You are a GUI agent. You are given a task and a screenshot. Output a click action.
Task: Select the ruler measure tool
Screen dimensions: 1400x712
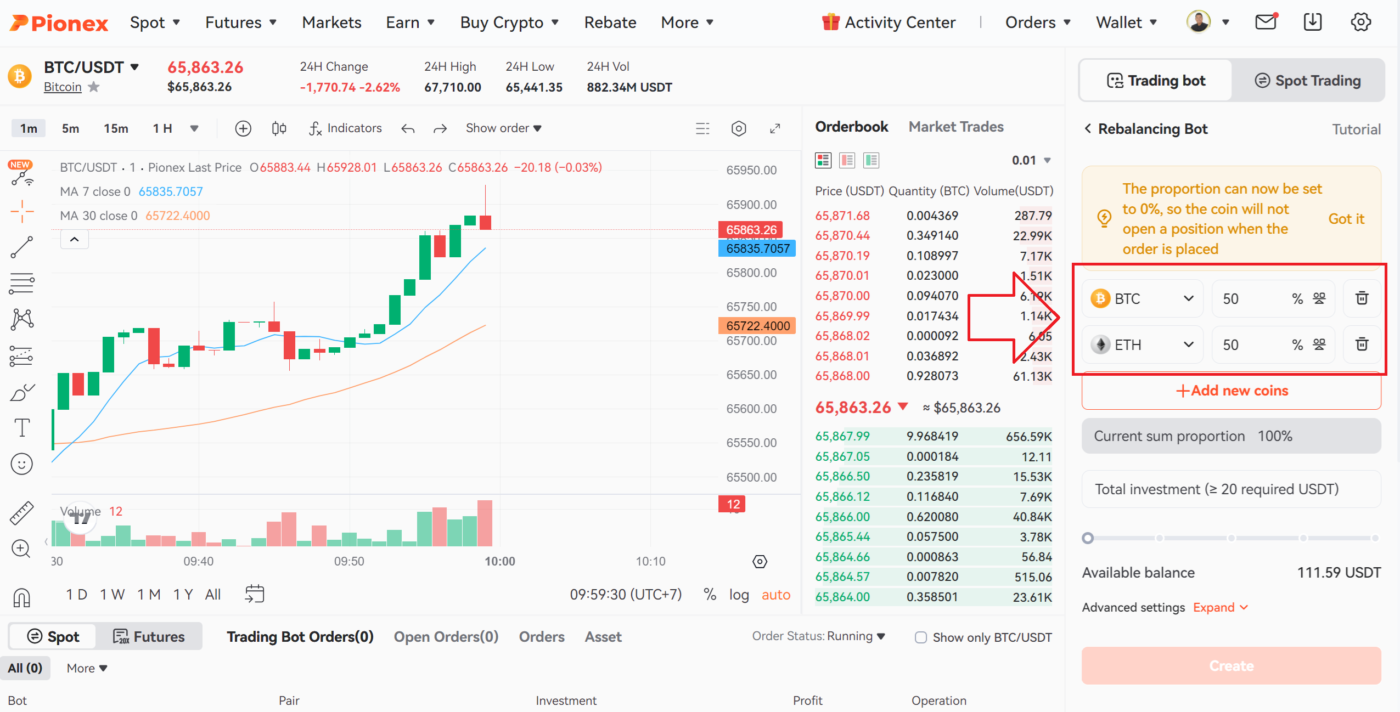pos(22,513)
